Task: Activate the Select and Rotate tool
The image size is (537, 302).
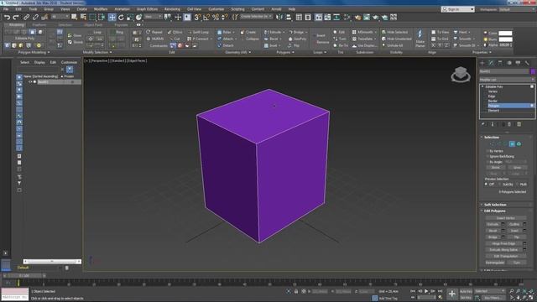Action: coord(121,17)
